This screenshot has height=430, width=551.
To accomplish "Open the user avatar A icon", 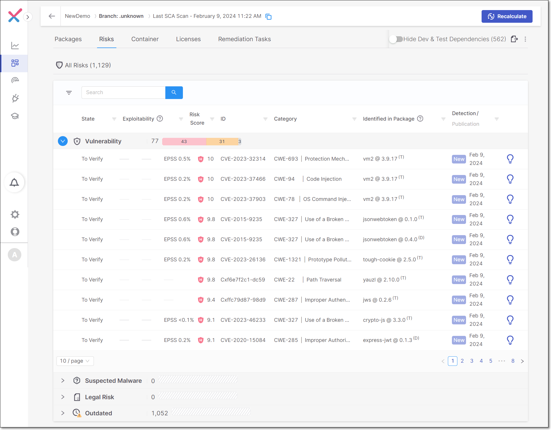I will 14,255.
